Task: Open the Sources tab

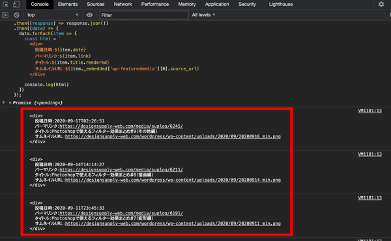Action: pos(96,5)
